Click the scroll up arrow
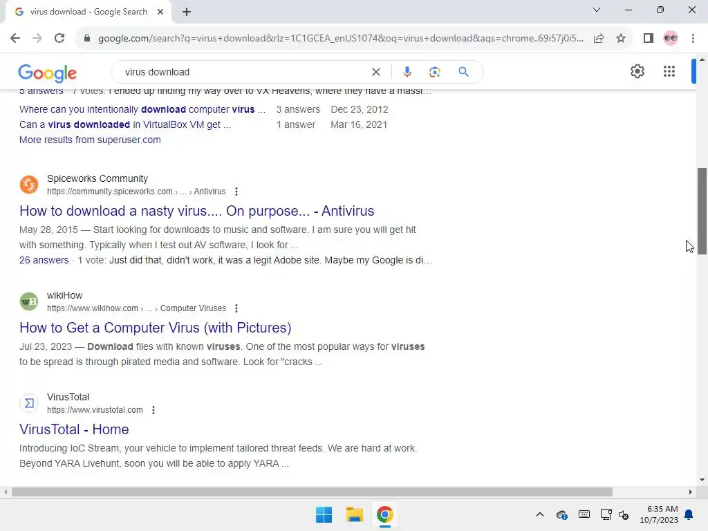 click(x=702, y=59)
